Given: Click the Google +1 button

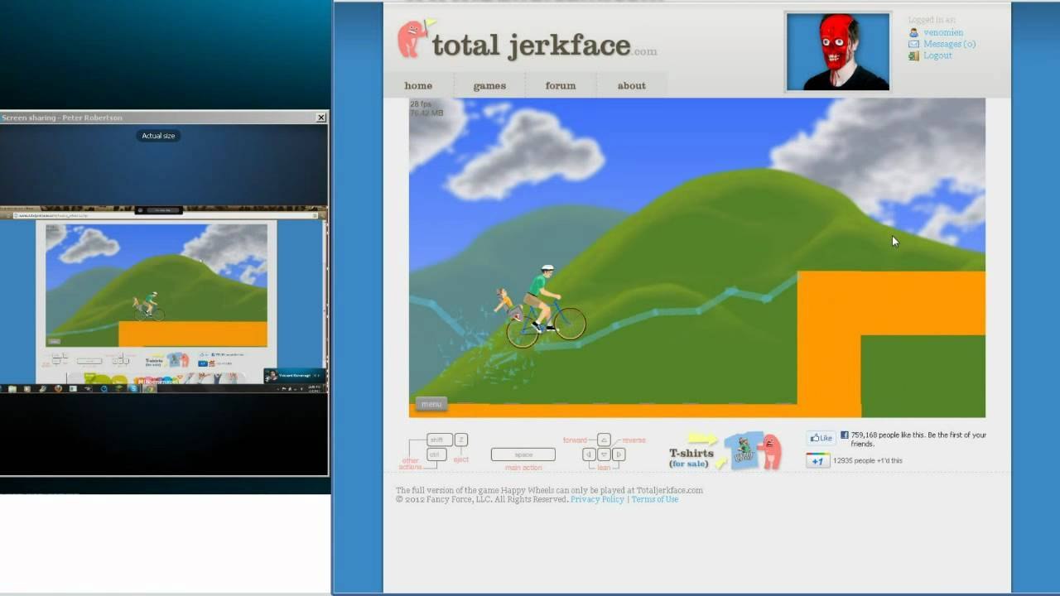Looking at the screenshot, I should pos(817,460).
